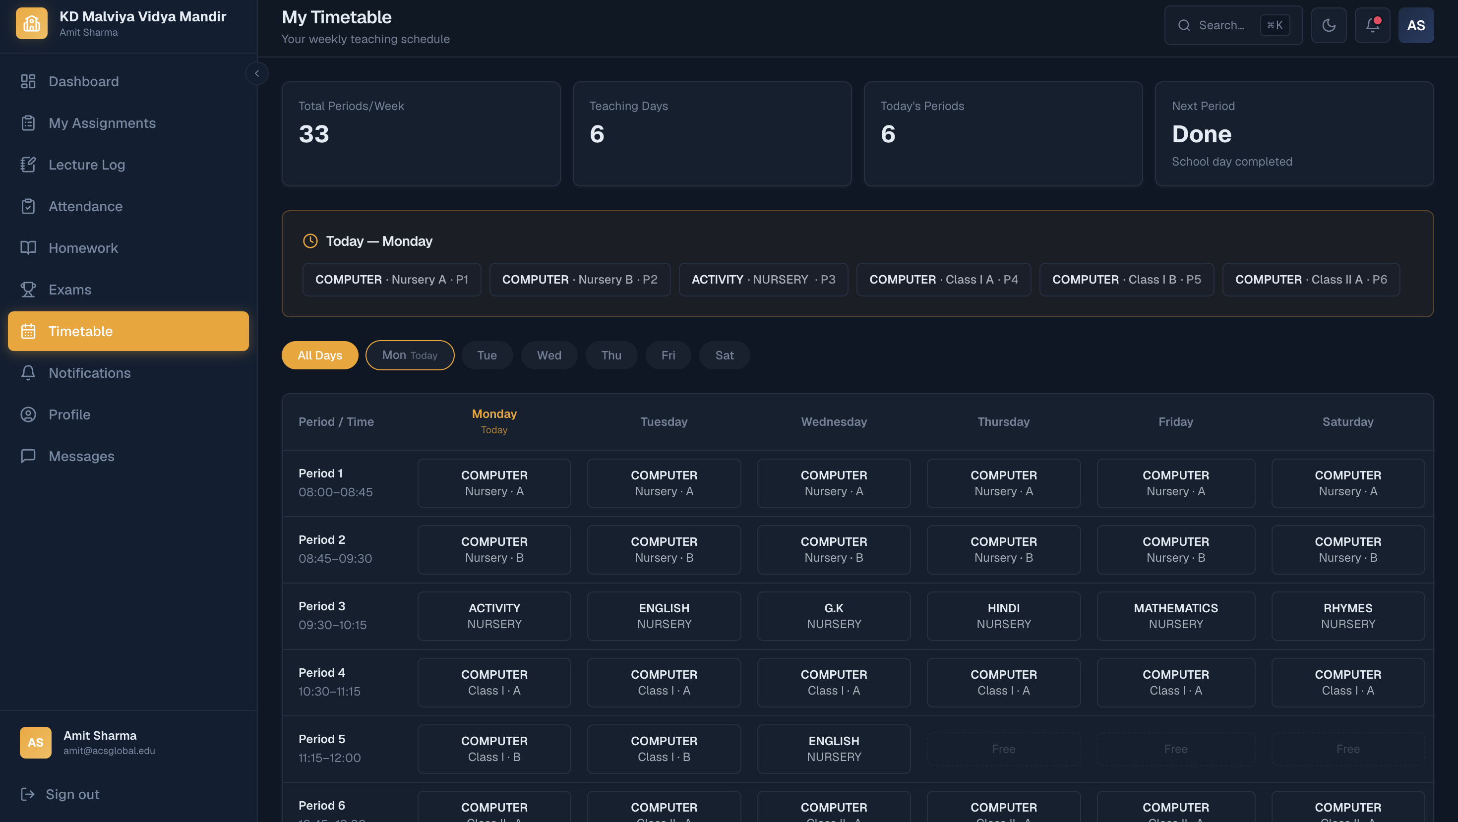
Task: Click the search magnifier icon
Action: click(x=1184, y=25)
